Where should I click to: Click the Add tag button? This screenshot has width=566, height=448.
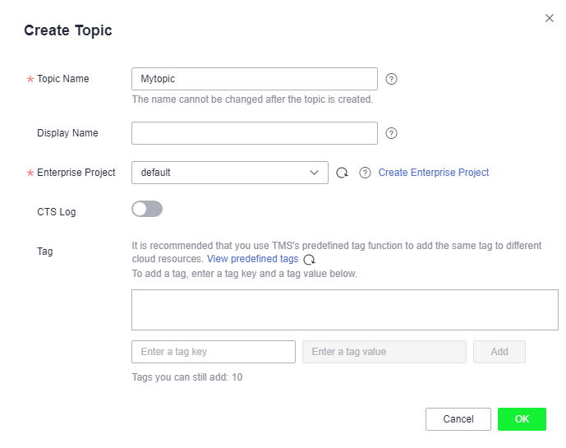(499, 352)
